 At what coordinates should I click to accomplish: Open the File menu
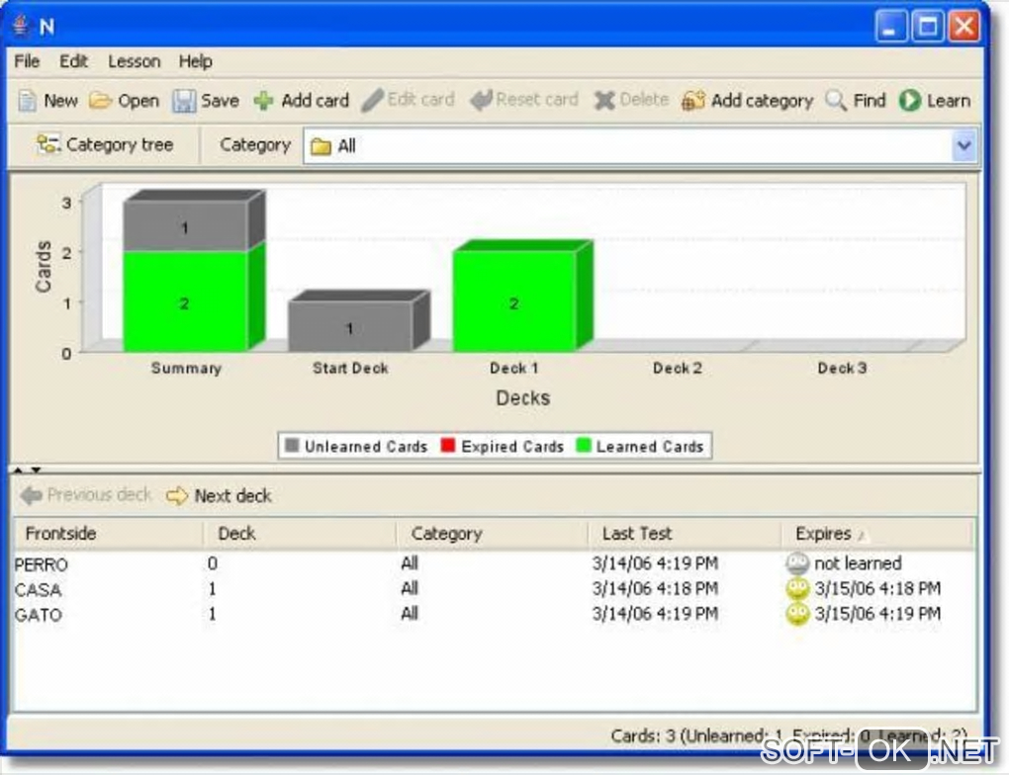coord(27,61)
